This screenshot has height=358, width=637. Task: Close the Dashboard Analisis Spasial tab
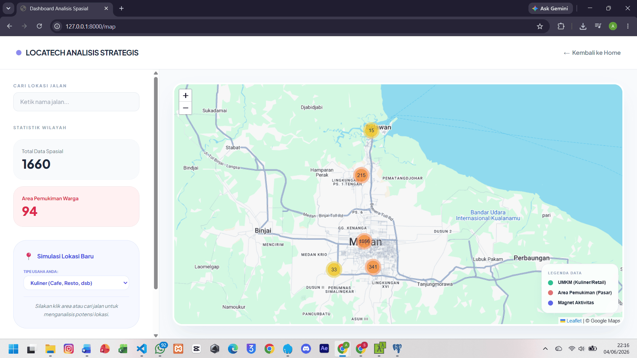106,8
